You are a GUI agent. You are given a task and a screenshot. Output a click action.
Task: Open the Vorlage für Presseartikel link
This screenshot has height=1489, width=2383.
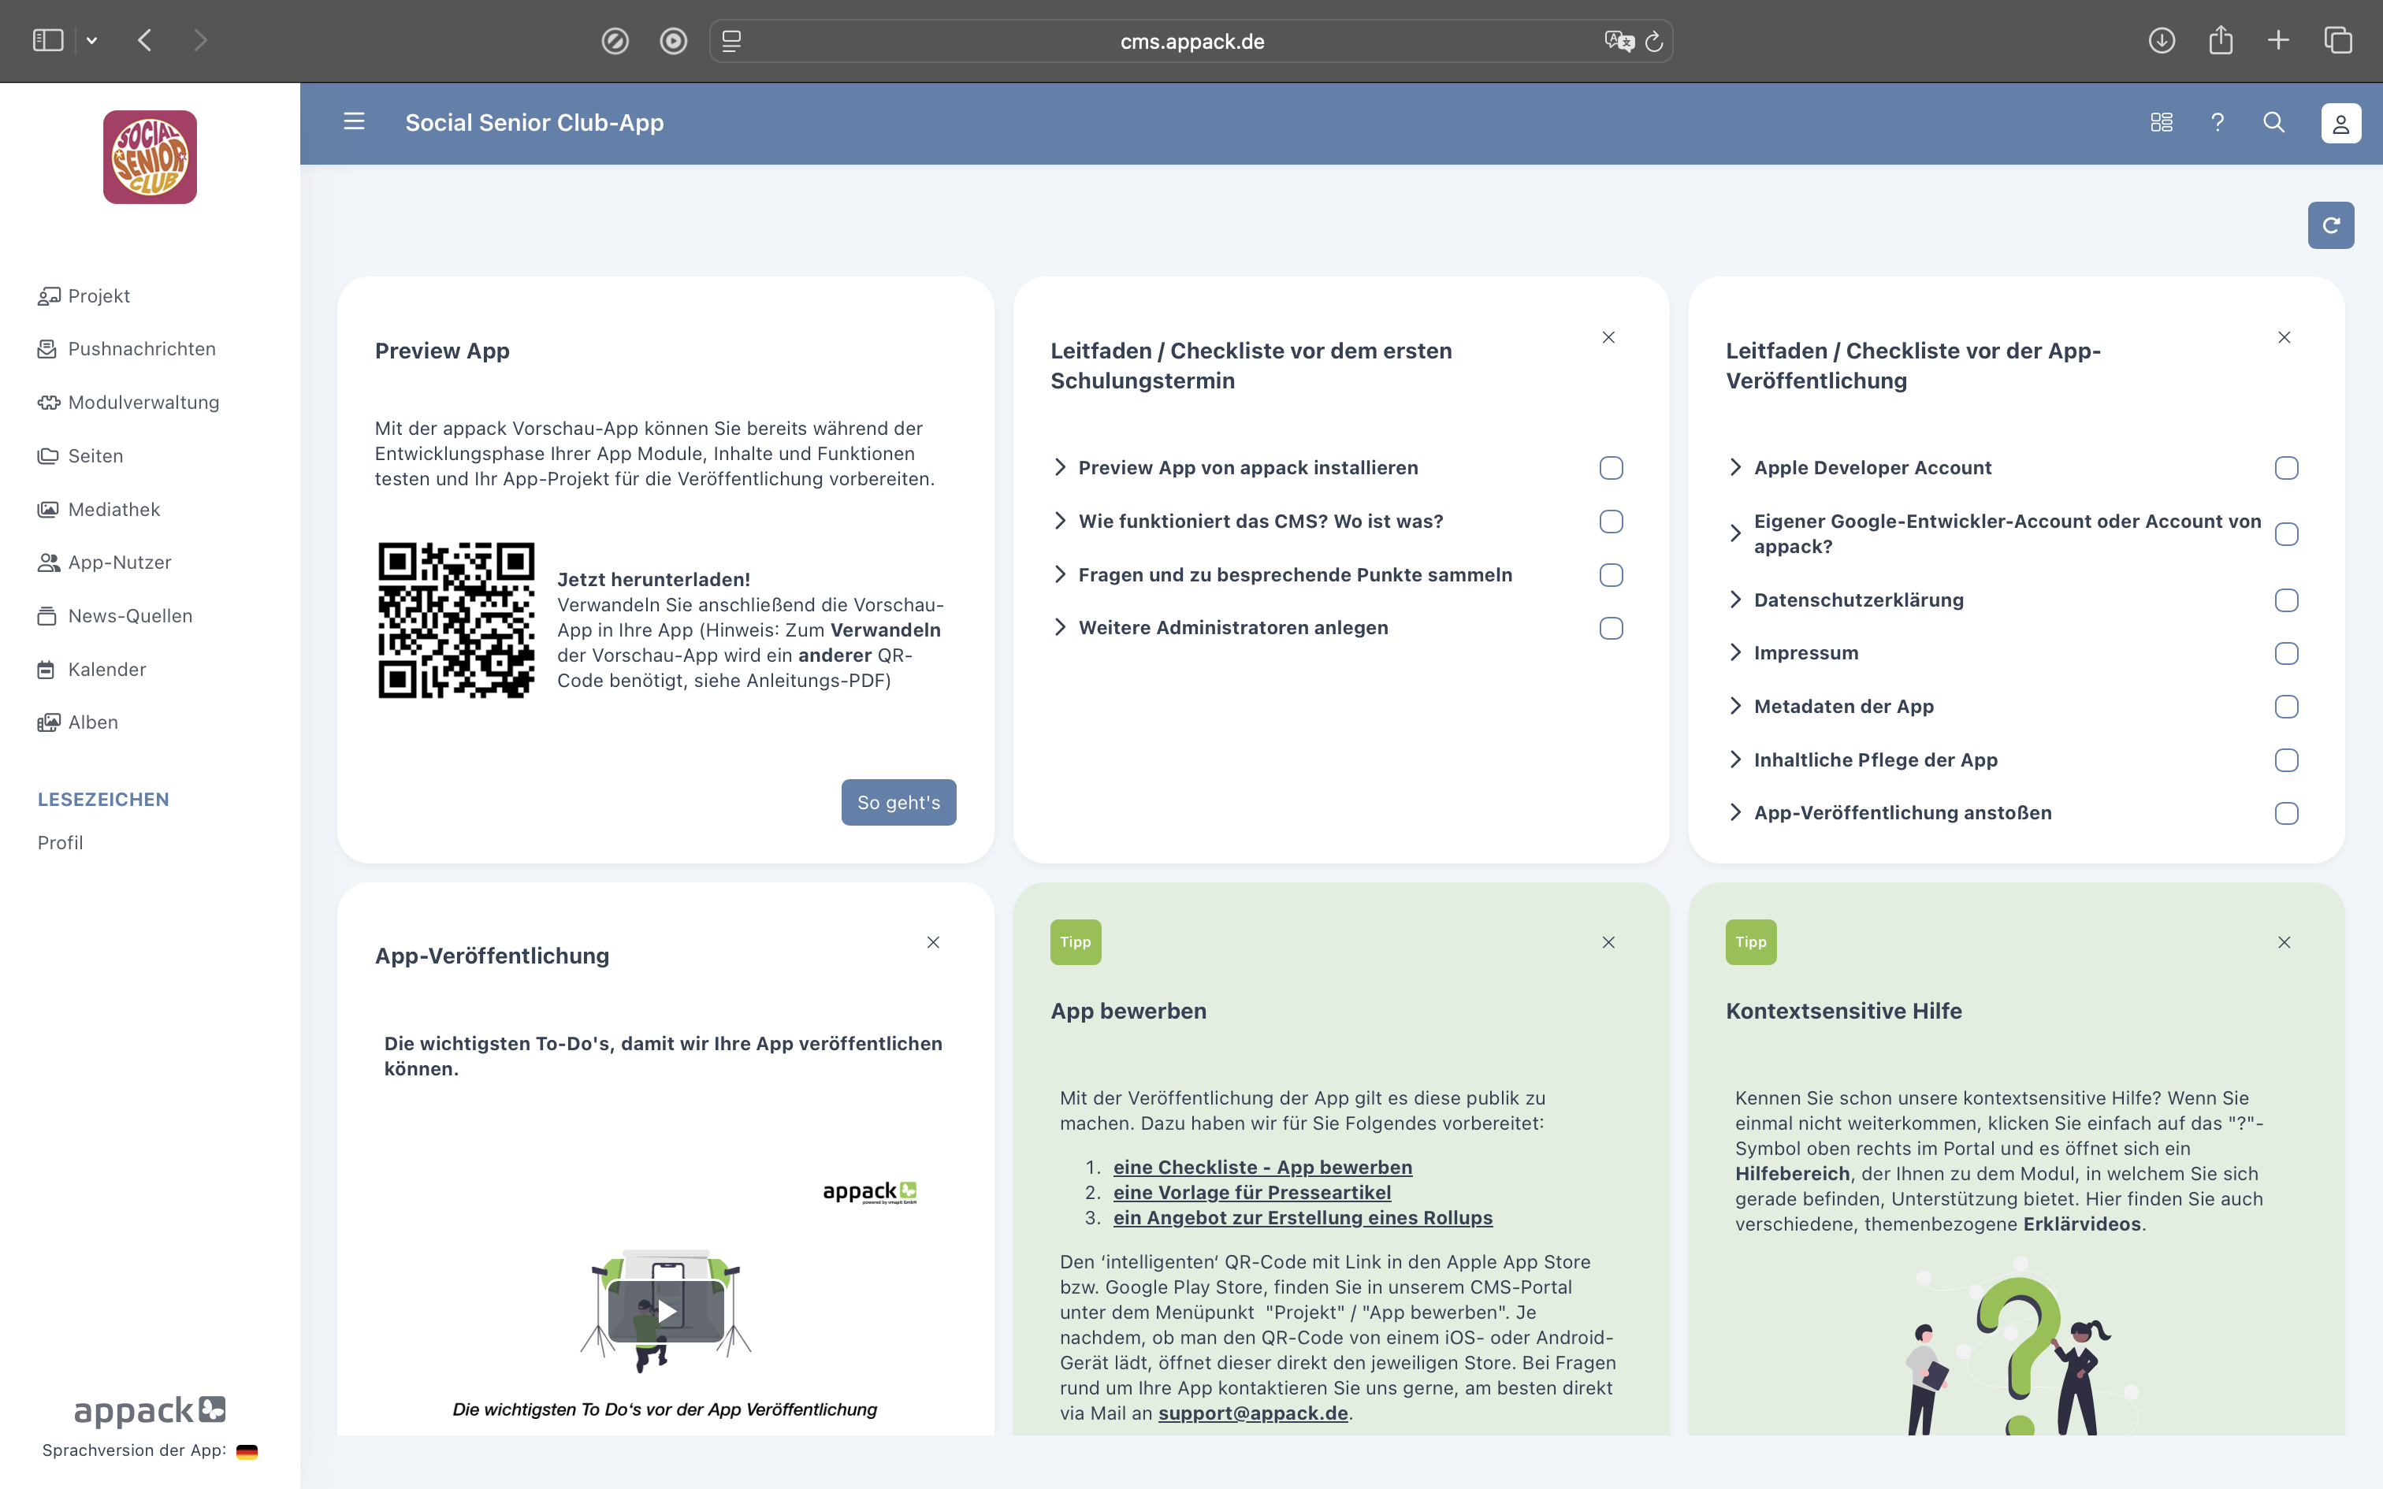1251,1193
